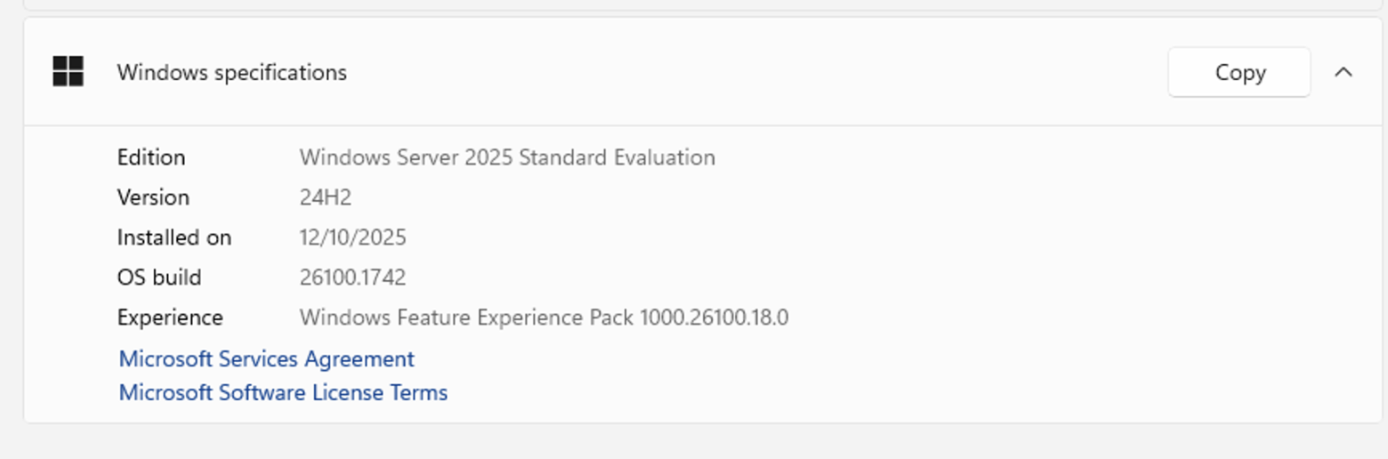Viewport: 1388px width, 459px height.
Task: Click the Windows specifications heading
Action: coord(231,72)
